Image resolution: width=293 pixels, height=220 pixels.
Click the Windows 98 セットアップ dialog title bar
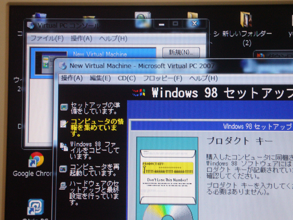(x=212, y=126)
